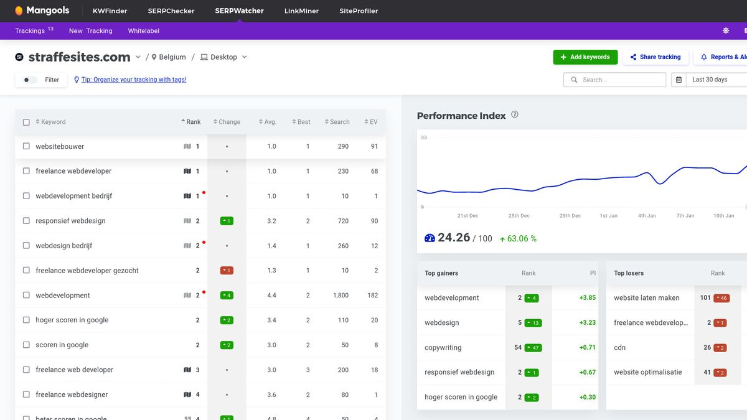Click the Mangools logo icon
The height and width of the screenshot is (420, 747).
coord(19,11)
